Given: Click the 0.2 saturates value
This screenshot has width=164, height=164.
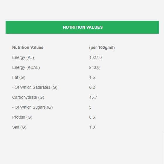Looking at the screenshot, I should (x=92, y=87).
